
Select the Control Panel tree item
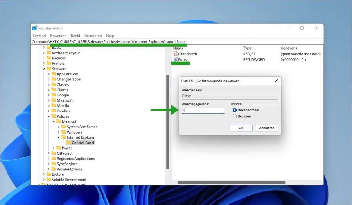83,143
